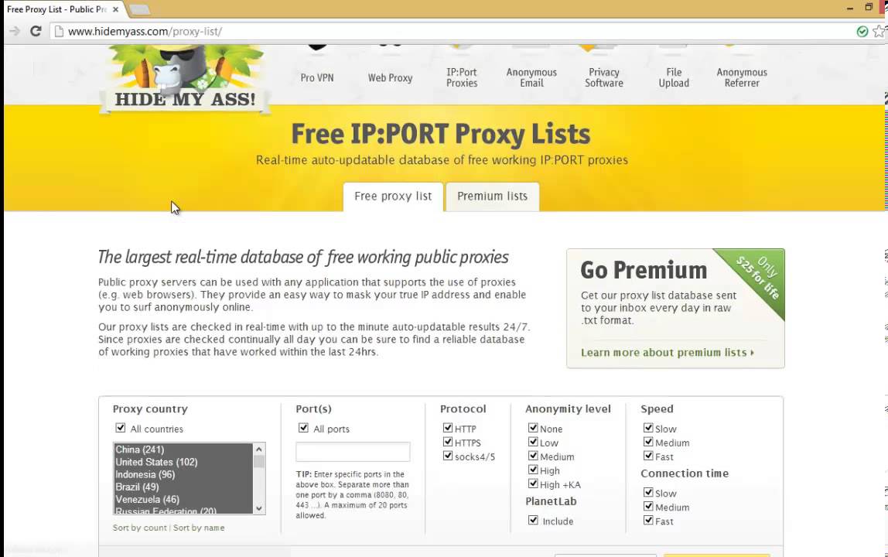Sort countries by count

pyautogui.click(x=140, y=528)
